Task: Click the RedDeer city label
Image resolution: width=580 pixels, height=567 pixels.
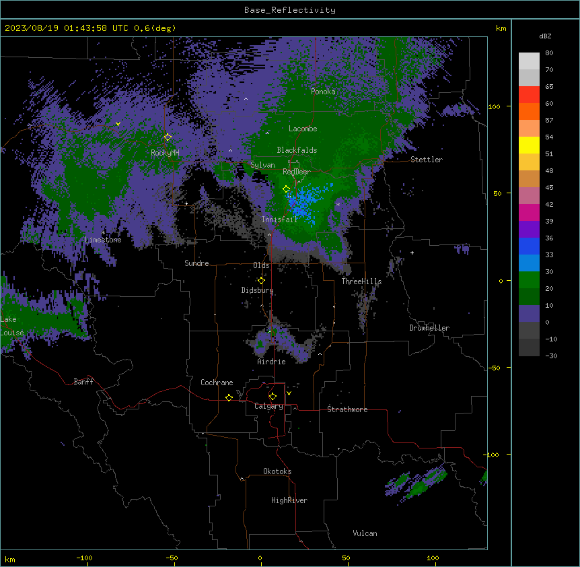Action: click(296, 172)
